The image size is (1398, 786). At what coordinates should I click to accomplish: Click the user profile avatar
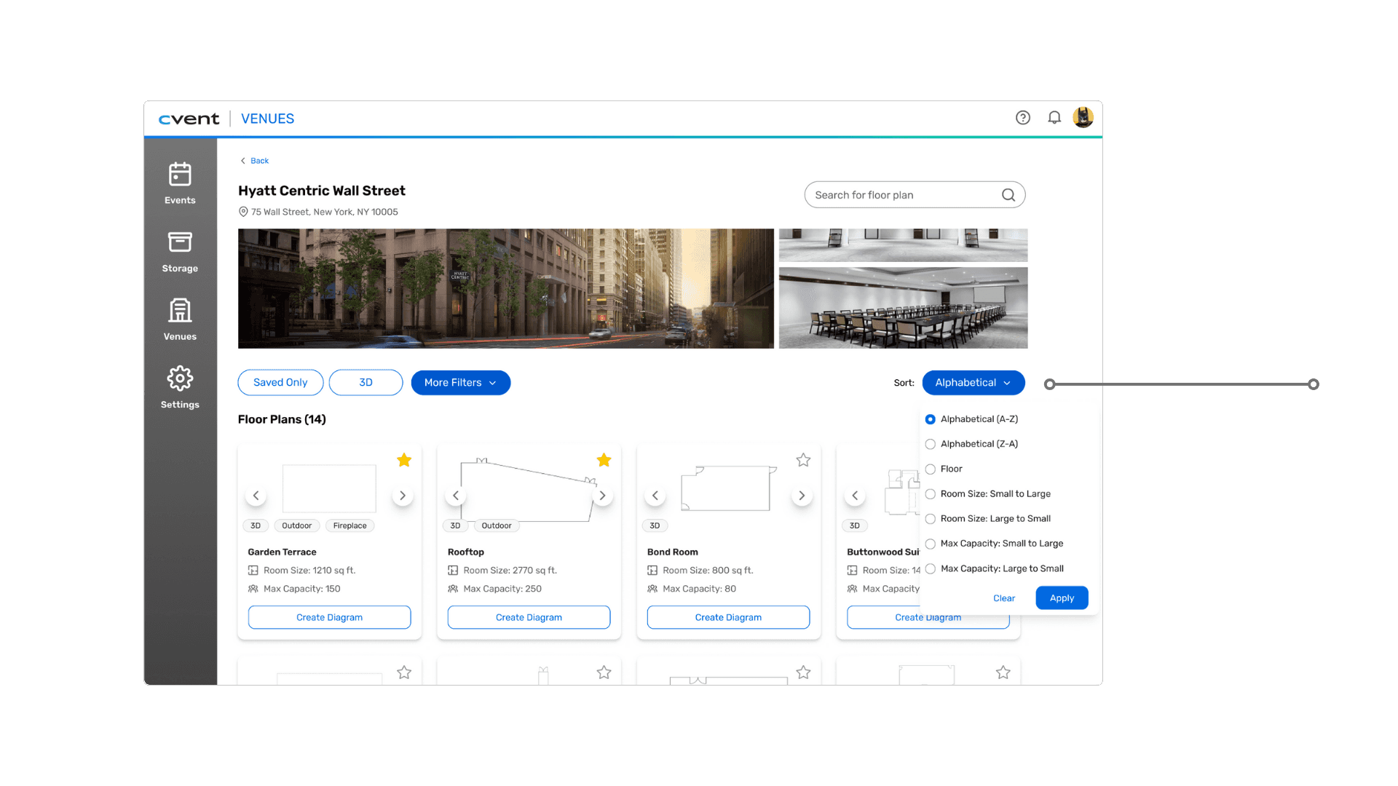click(x=1083, y=117)
